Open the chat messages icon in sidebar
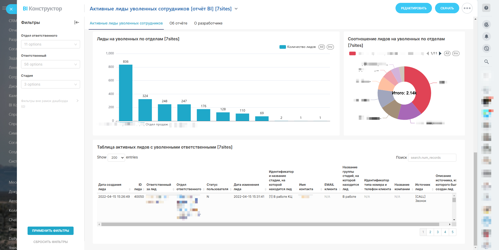 pyautogui.click(x=486, y=48)
